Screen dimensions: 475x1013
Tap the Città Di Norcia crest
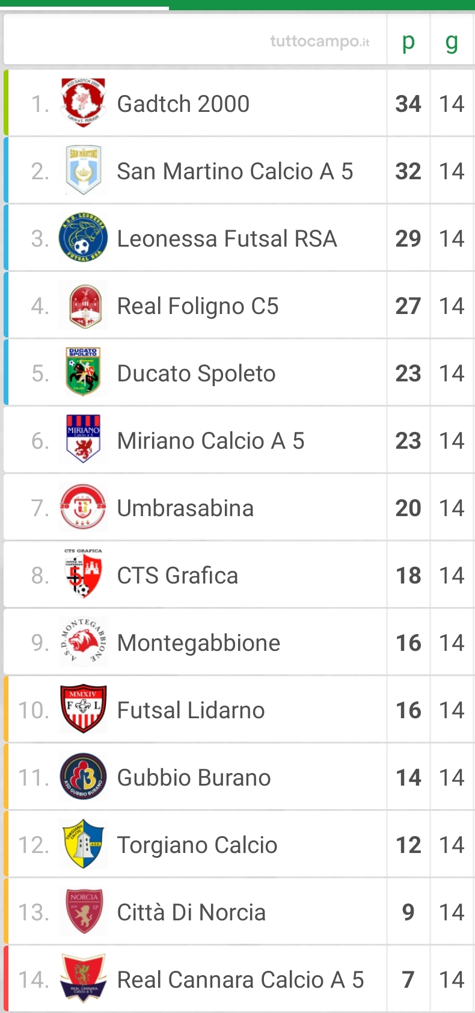(x=84, y=911)
